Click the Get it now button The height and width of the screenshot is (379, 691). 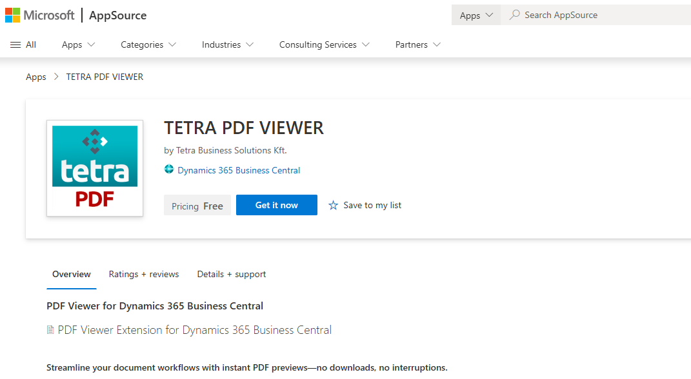(x=276, y=205)
